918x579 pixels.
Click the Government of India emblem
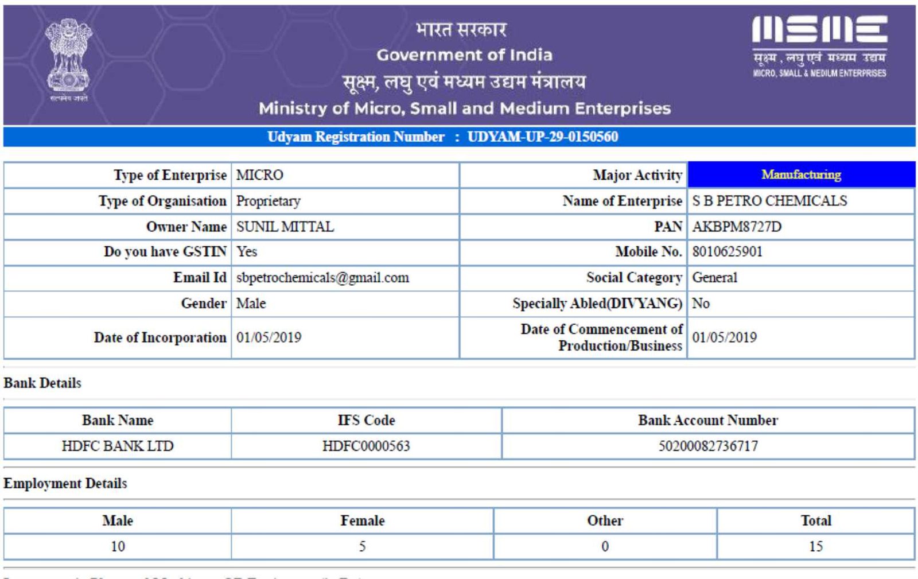tap(68, 57)
